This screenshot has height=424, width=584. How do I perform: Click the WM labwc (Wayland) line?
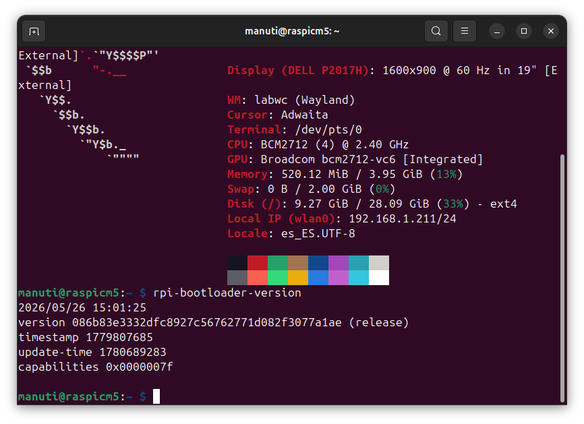(x=291, y=100)
